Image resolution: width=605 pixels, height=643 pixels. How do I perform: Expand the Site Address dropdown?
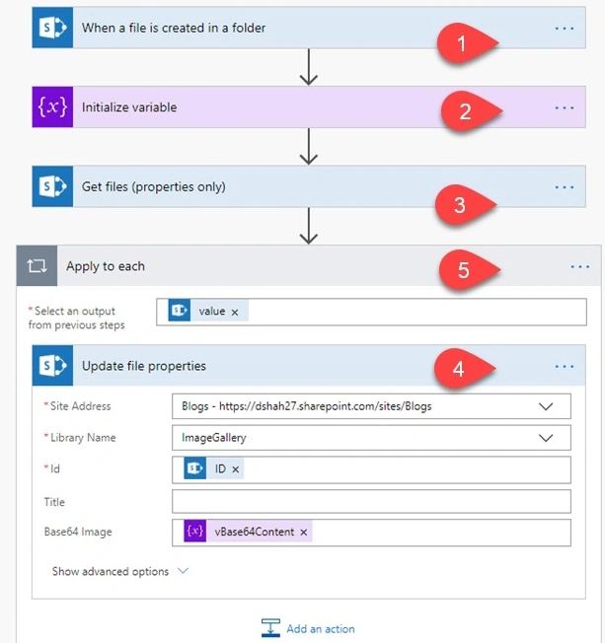point(546,406)
